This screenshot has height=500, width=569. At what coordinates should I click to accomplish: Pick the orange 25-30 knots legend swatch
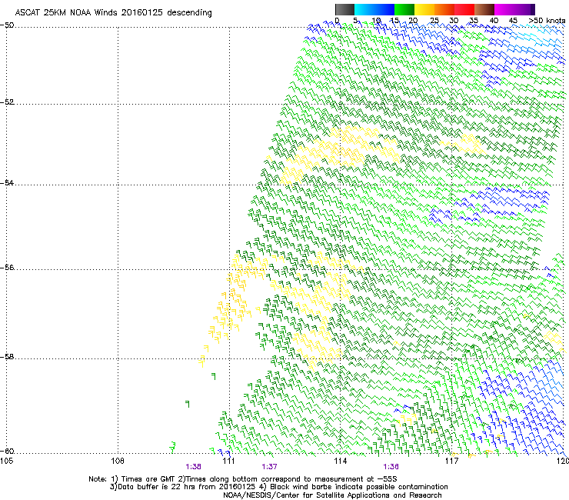pyautogui.click(x=444, y=9)
